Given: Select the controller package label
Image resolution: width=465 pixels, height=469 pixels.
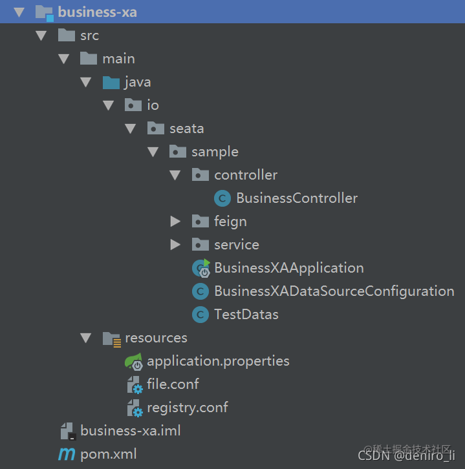Looking at the screenshot, I should [x=246, y=175].
